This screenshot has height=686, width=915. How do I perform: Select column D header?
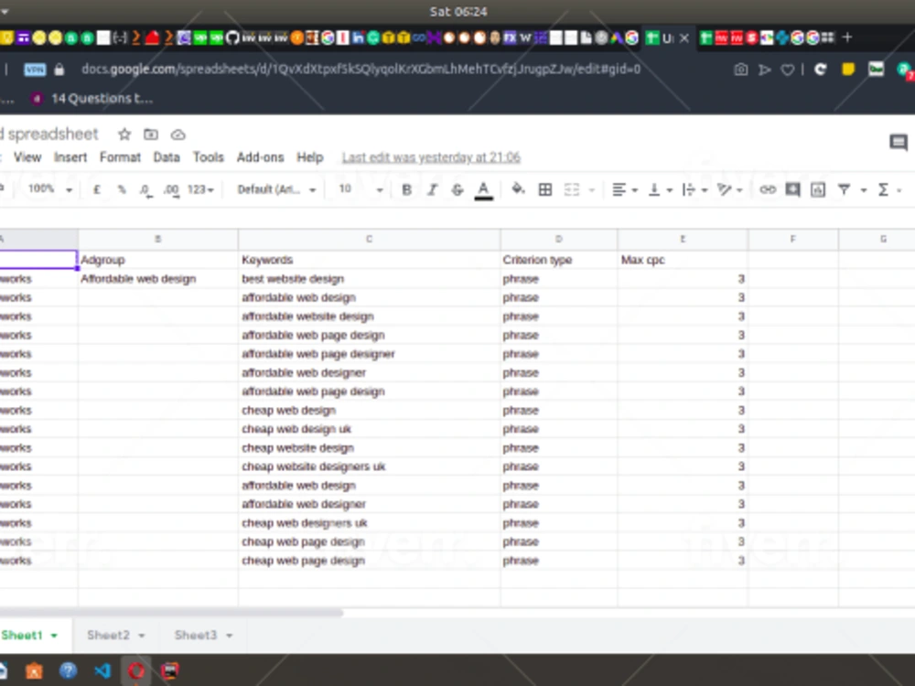coord(558,239)
